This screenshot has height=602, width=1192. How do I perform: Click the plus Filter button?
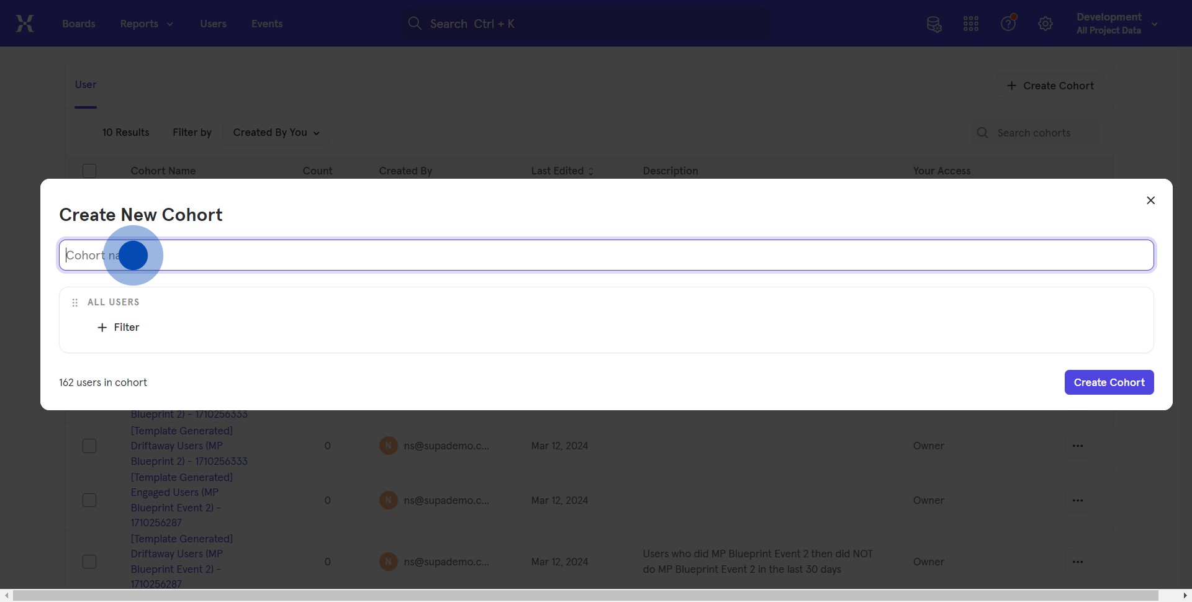[x=119, y=327]
